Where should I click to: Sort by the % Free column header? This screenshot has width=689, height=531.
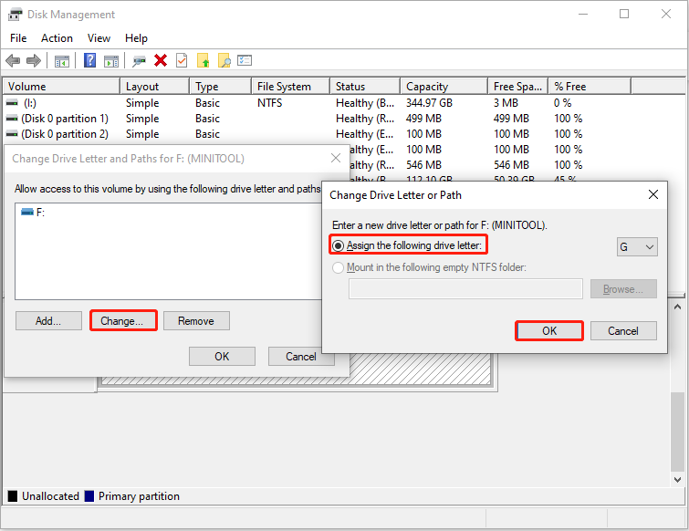(x=590, y=86)
